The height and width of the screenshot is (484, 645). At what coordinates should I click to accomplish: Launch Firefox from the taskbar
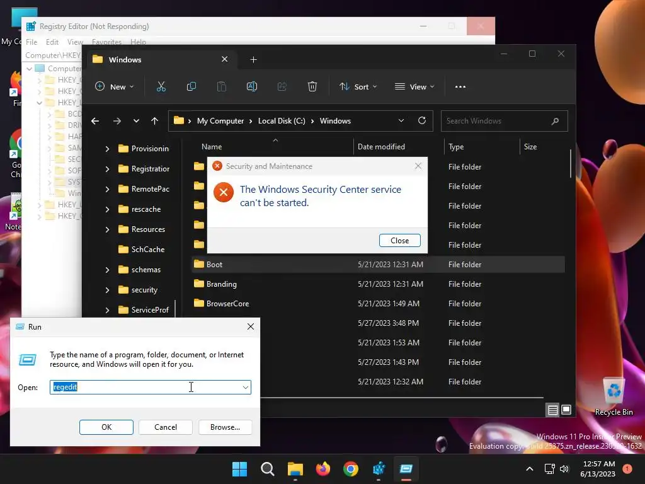[323, 469]
